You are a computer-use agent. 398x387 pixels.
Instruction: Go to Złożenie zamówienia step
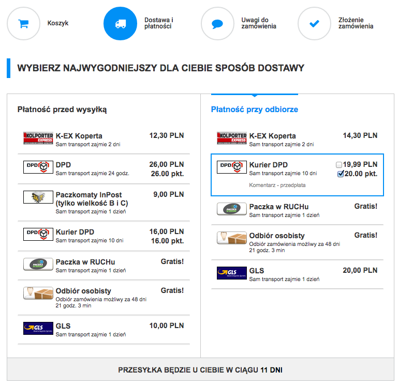click(x=356, y=23)
